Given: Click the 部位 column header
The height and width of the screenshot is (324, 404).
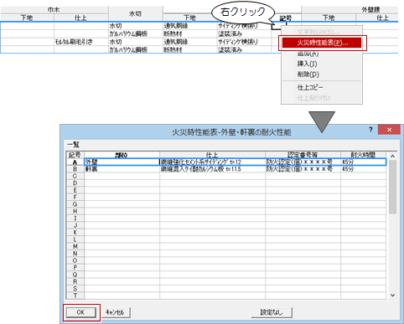Looking at the screenshot, I should point(122,155).
